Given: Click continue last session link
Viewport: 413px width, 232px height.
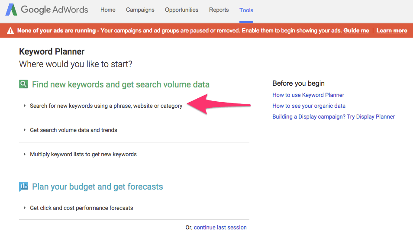Looking at the screenshot, I should click(220, 227).
